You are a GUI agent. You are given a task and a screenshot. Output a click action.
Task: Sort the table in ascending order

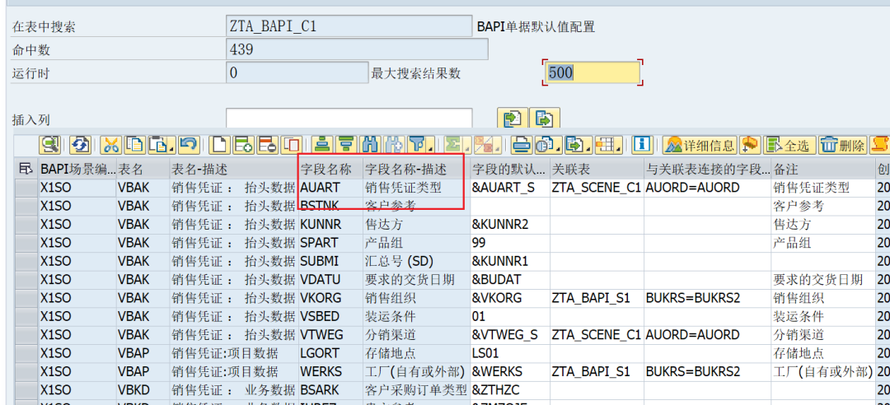coord(322,145)
